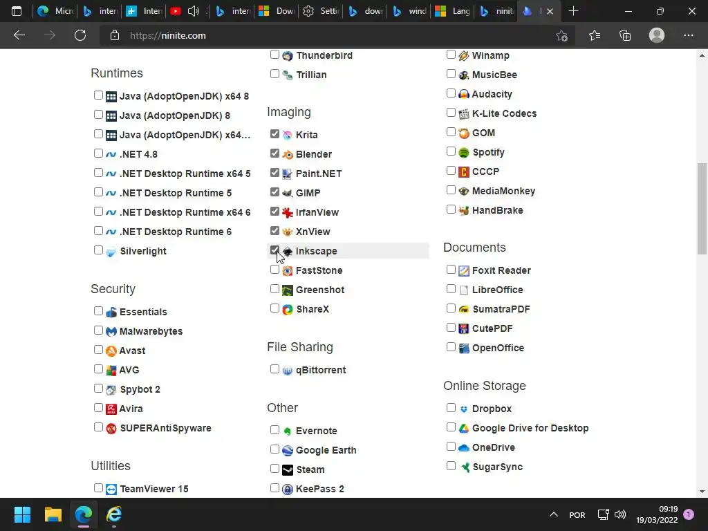Click the Evernote elephant icon
The height and width of the screenshot is (531, 708).
tap(287, 431)
